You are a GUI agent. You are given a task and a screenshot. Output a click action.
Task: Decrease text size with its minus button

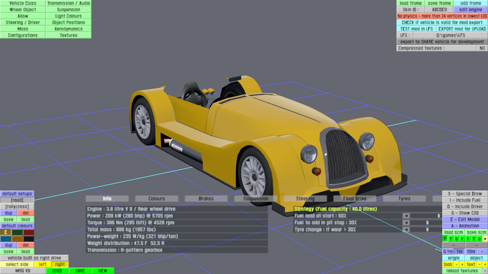(x=479, y=264)
